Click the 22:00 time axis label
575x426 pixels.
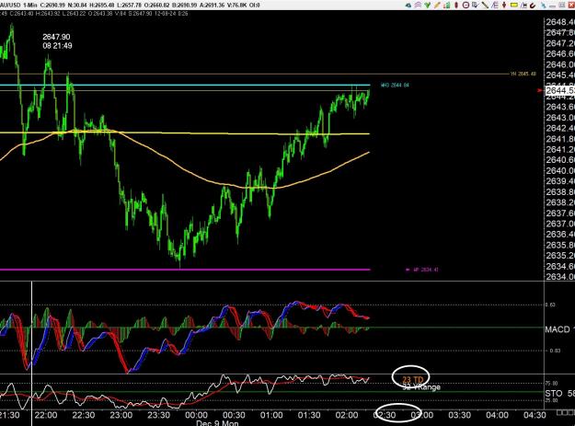(x=46, y=415)
